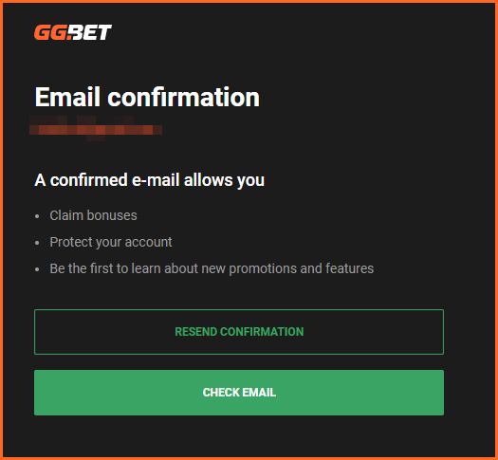Select the Protect your account list item
498x460 pixels.
click(111, 242)
